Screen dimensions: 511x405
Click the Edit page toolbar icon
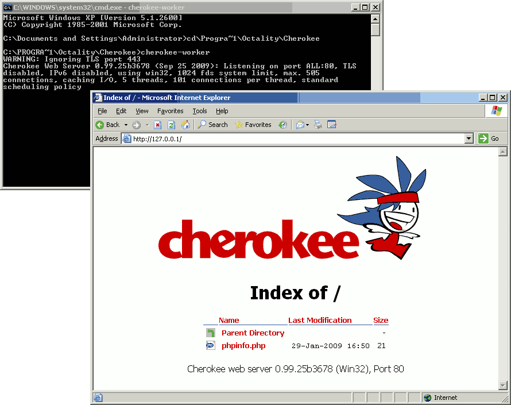[x=331, y=125]
